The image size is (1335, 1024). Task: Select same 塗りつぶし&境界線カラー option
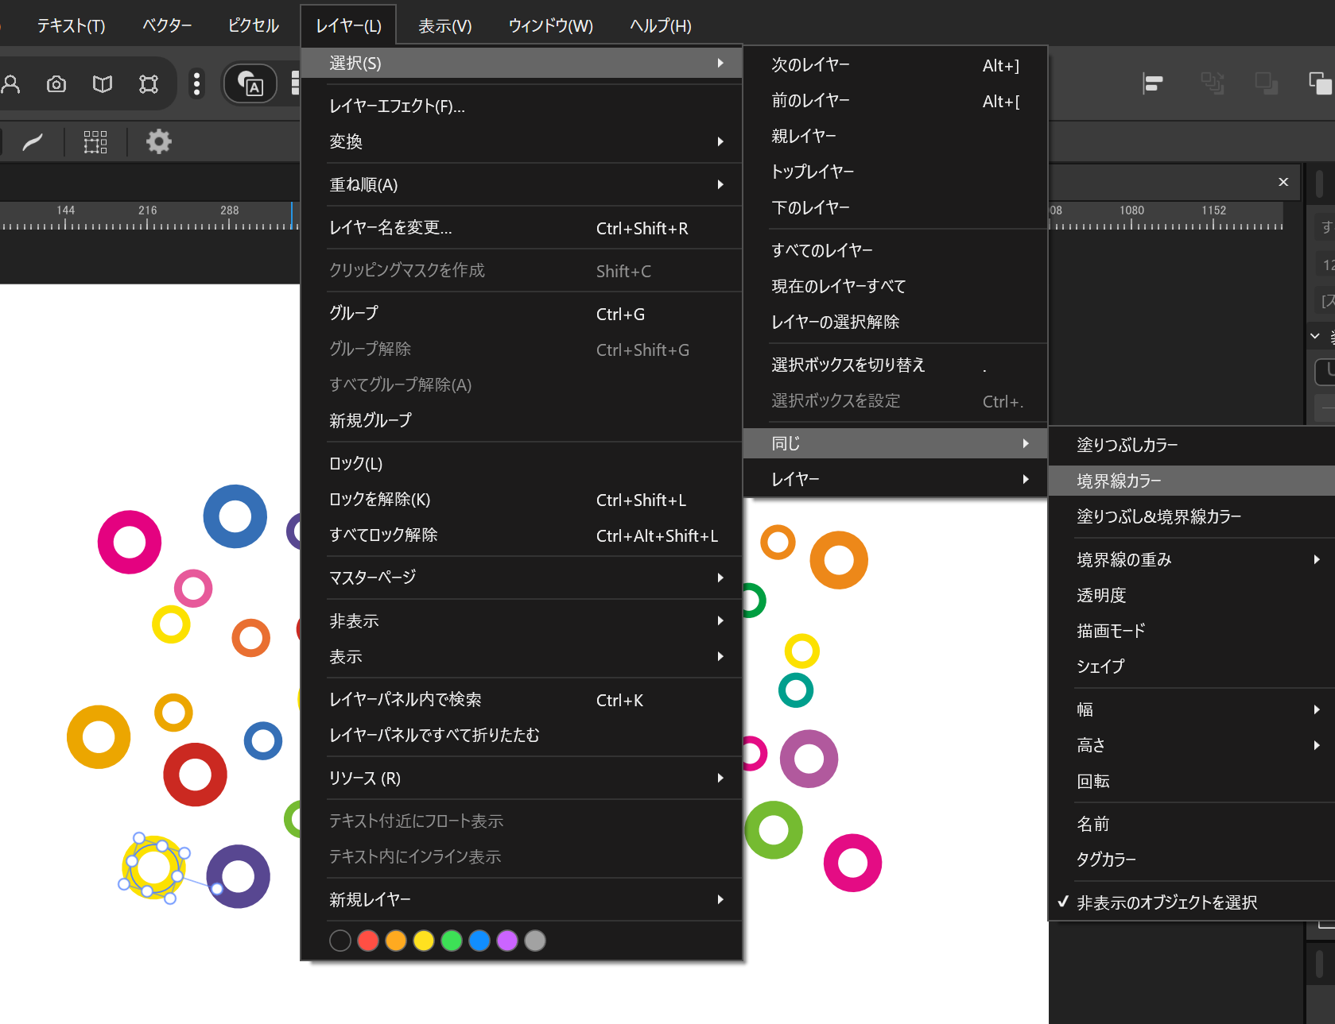tap(1191, 516)
